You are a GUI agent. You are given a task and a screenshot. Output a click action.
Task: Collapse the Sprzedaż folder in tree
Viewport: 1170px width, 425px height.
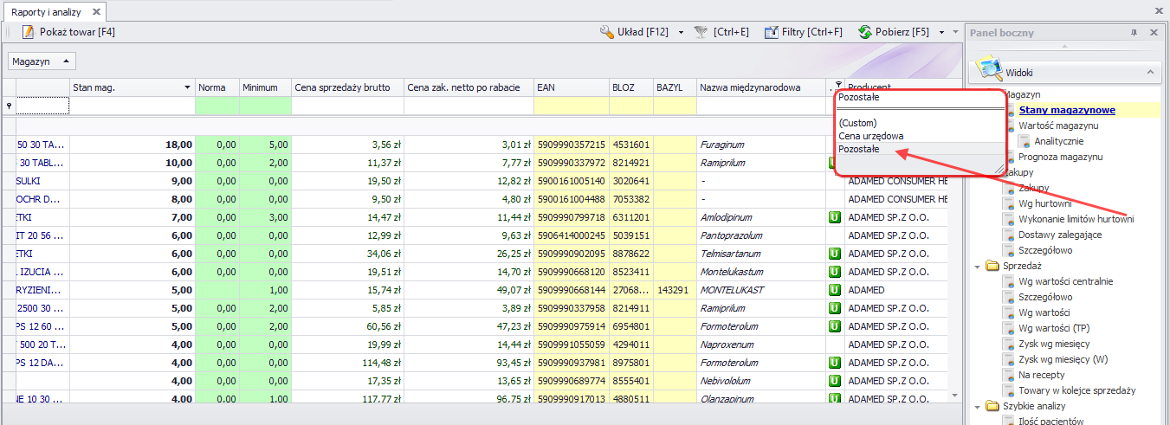click(979, 266)
